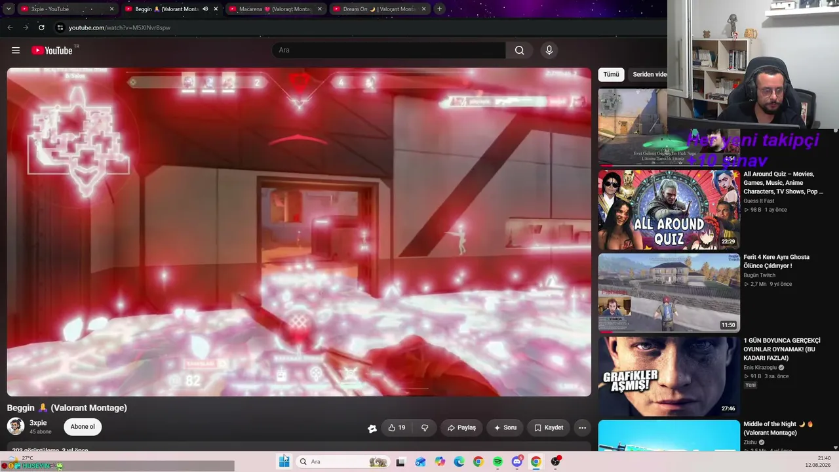The image size is (839, 472).
Task: Open the 1 Gün Boyunca Gerçekçi Oyunlar title
Action: [x=782, y=349]
